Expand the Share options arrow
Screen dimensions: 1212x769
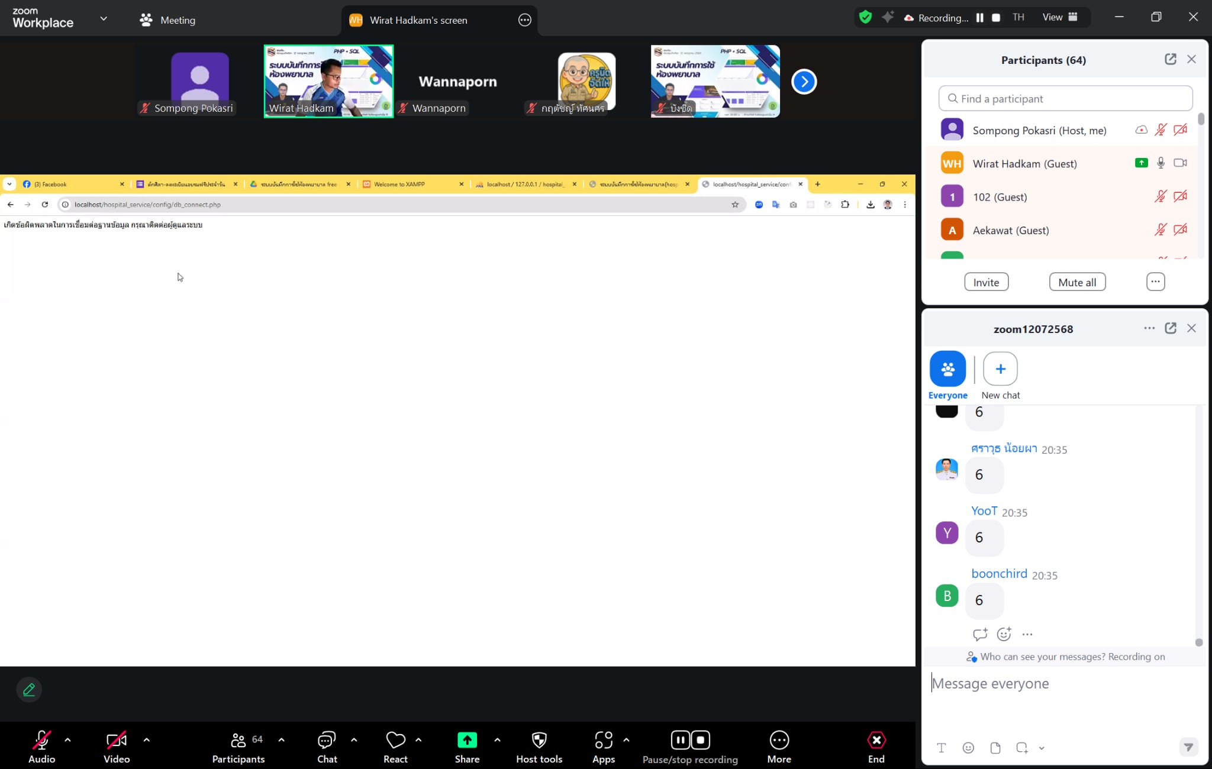pyautogui.click(x=497, y=740)
